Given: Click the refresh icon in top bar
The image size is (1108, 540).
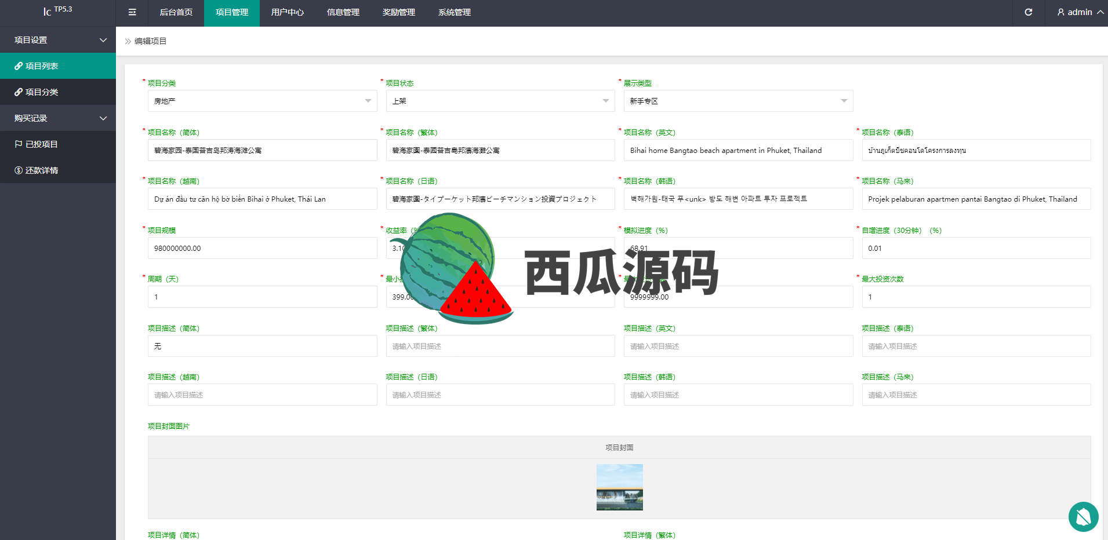Looking at the screenshot, I should coord(1029,12).
